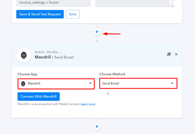This screenshot has height=134, width=195.
Task: Clone the Mandrill Send Email action
Action: click(x=169, y=54)
